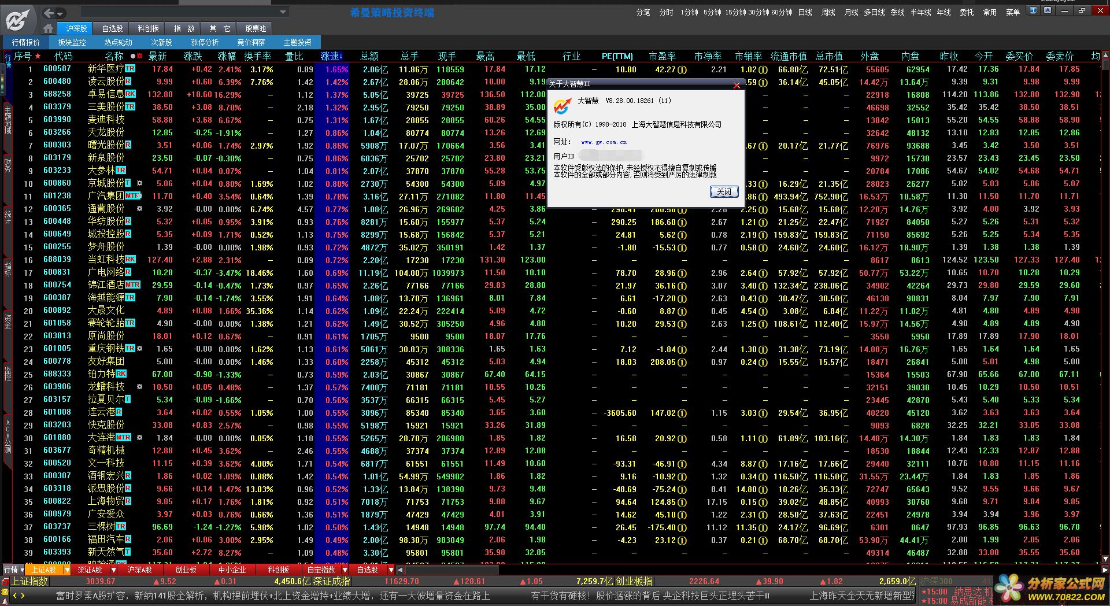
Task: Click the red window icon left of 上证指数
Action: (5, 582)
